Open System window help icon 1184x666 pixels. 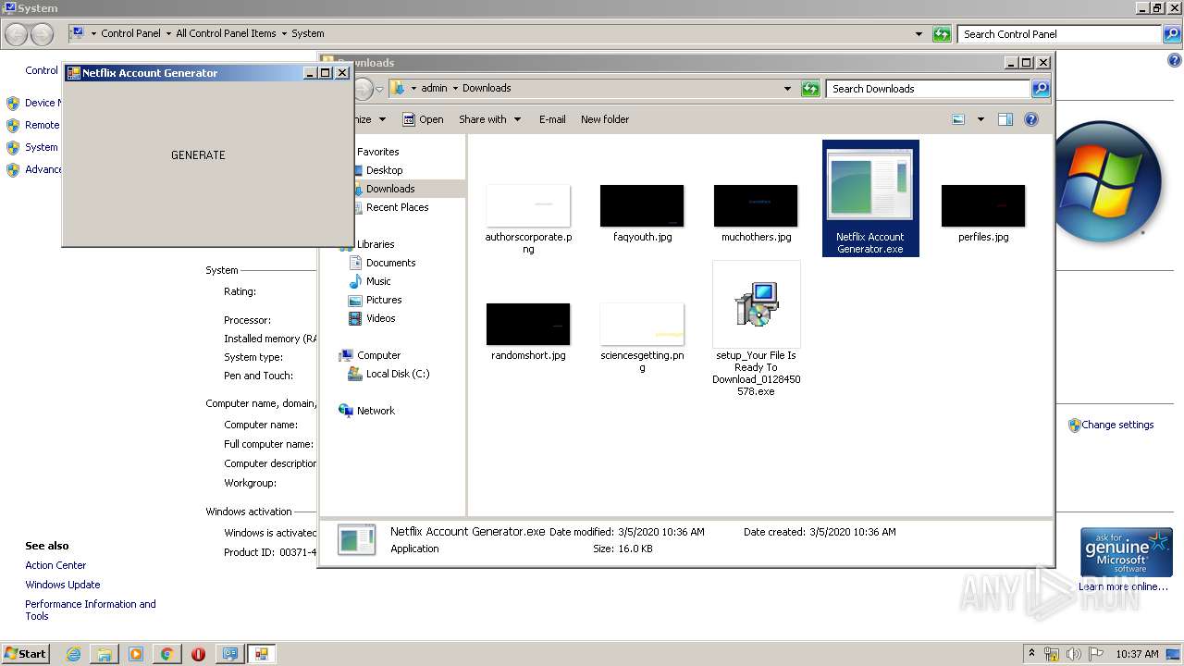pyautogui.click(x=1175, y=60)
